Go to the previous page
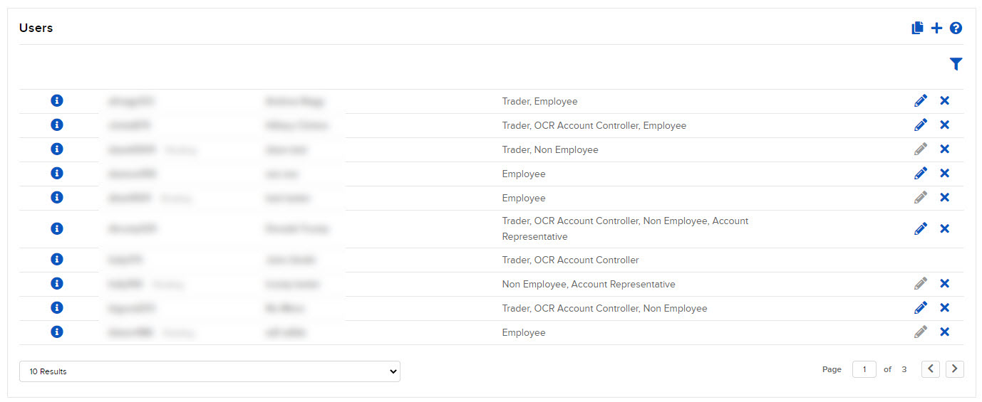982x402 pixels. (931, 369)
